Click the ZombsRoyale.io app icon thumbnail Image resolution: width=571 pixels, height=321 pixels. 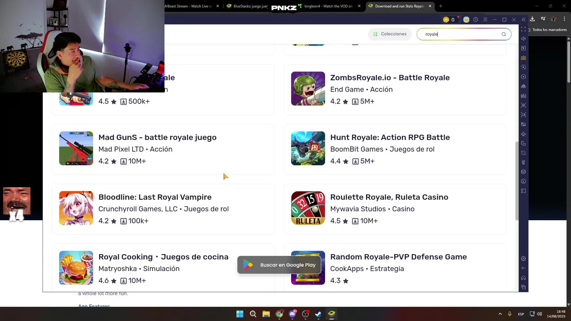tap(308, 89)
